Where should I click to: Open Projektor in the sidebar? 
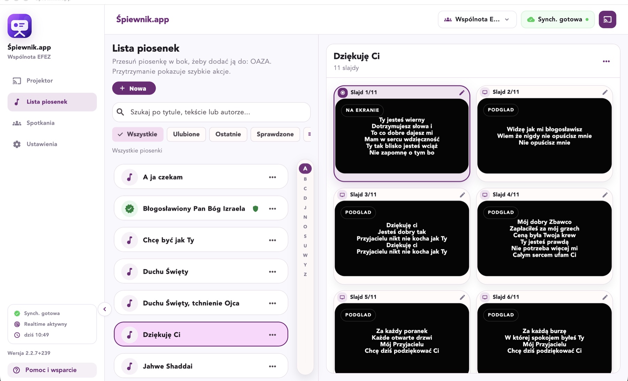52,81
